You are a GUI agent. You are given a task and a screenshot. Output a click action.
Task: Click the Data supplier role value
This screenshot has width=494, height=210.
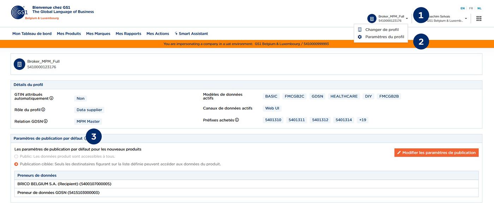tap(89, 110)
